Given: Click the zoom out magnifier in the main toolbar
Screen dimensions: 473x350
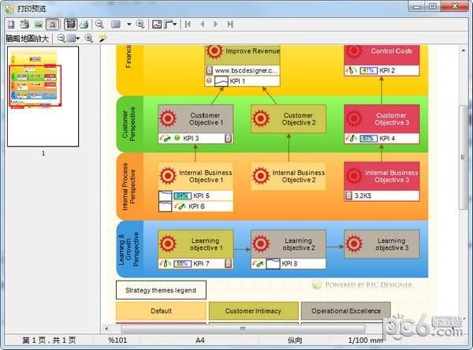Looking at the screenshot, I should click(99, 24).
